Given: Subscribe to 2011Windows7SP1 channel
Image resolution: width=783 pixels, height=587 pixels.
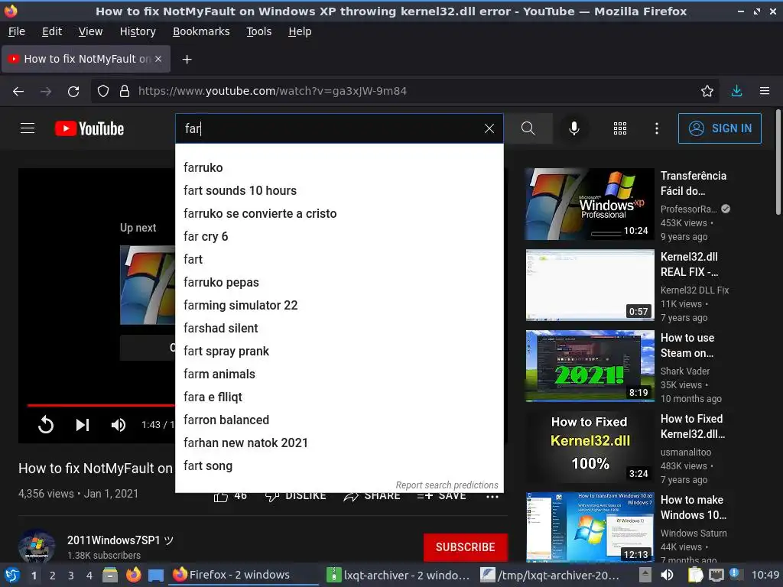Looking at the screenshot, I should click(466, 547).
